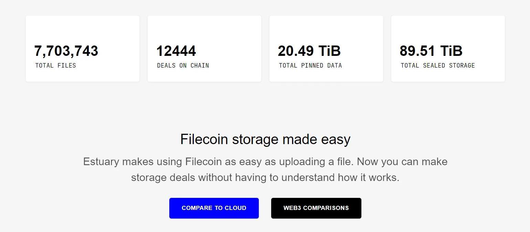Open the Web3 Comparisons button
530x232 pixels.
(316, 208)
